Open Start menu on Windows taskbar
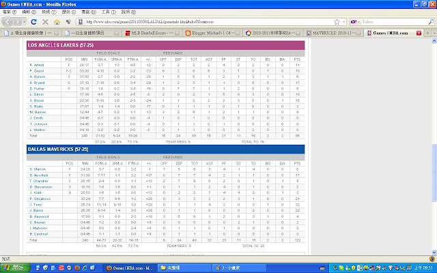The height and width of the screenshot is (273, 437). click(15, 268)
